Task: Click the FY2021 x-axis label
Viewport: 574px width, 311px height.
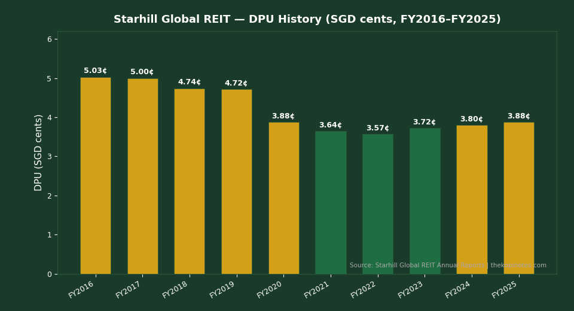Action: pos(317,289)
